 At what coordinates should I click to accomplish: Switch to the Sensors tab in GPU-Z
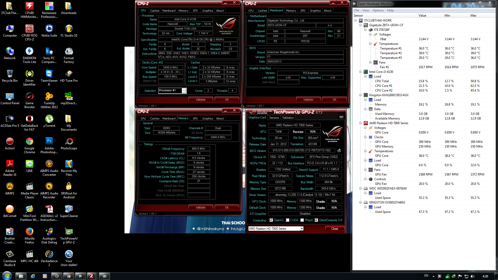274,118
